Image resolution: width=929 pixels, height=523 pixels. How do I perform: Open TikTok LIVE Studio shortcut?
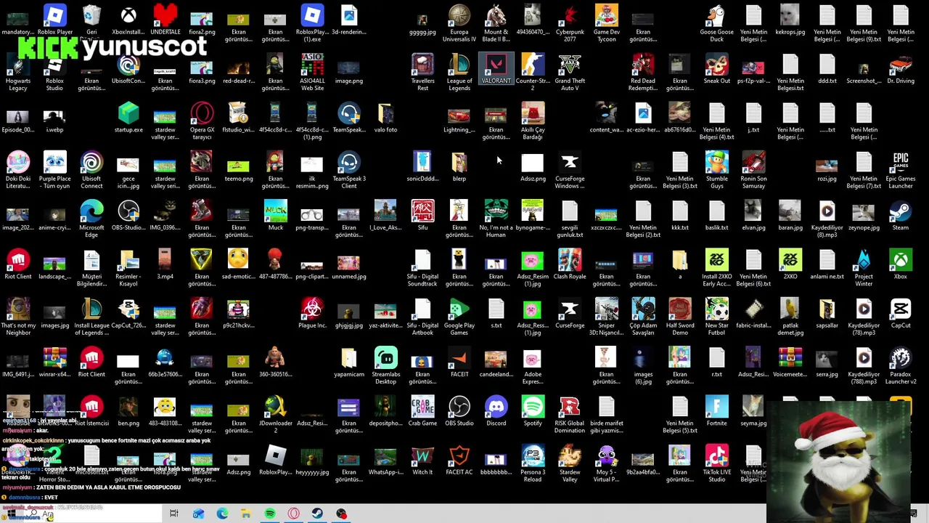pos(716,463)
